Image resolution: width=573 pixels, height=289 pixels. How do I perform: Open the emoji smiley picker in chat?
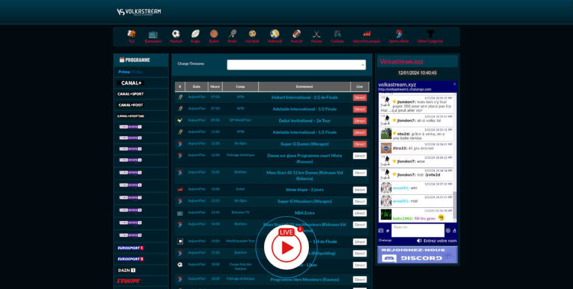click(448, 230)
